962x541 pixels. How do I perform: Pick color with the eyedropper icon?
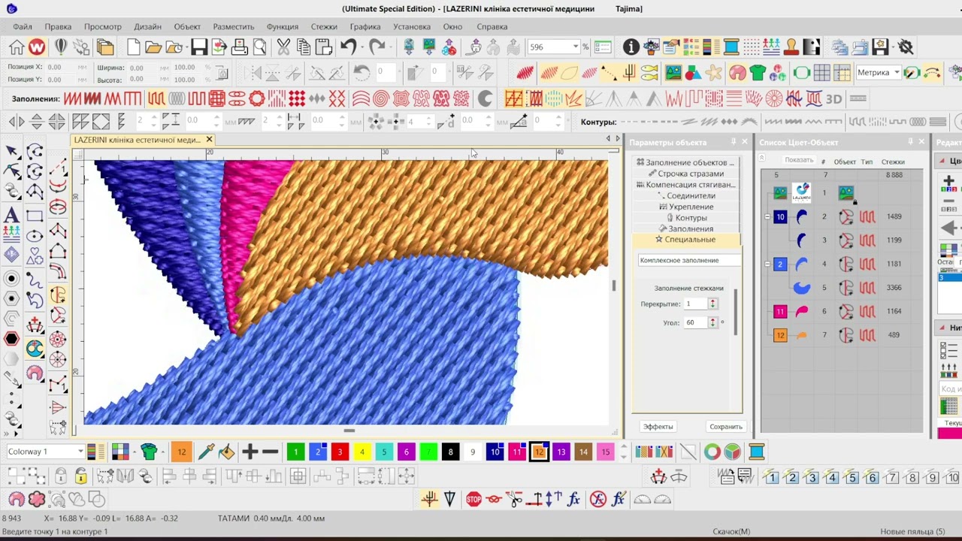(x=206, y=452)
